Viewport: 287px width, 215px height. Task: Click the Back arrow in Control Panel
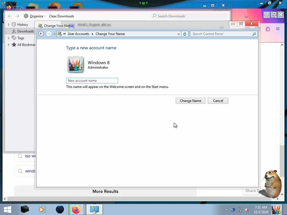tap(41, 34)
